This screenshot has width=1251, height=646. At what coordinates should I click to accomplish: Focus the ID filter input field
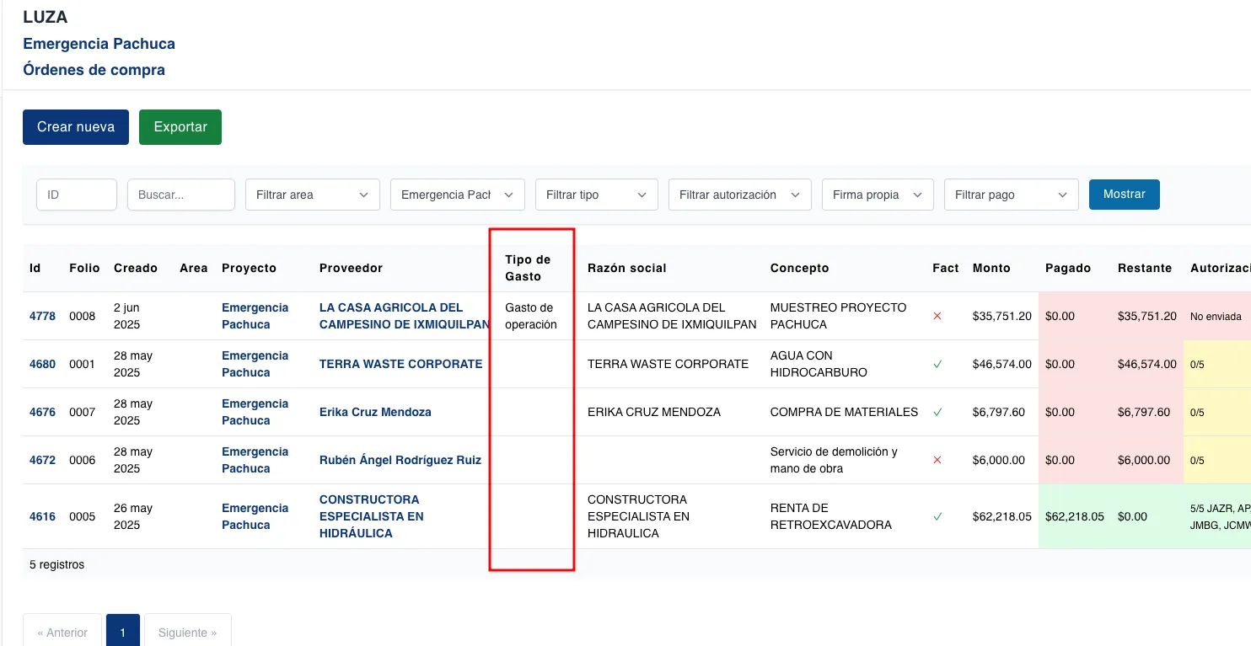coord(76,195)
